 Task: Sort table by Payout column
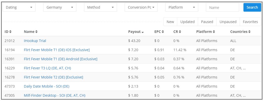tap(136, 32)
